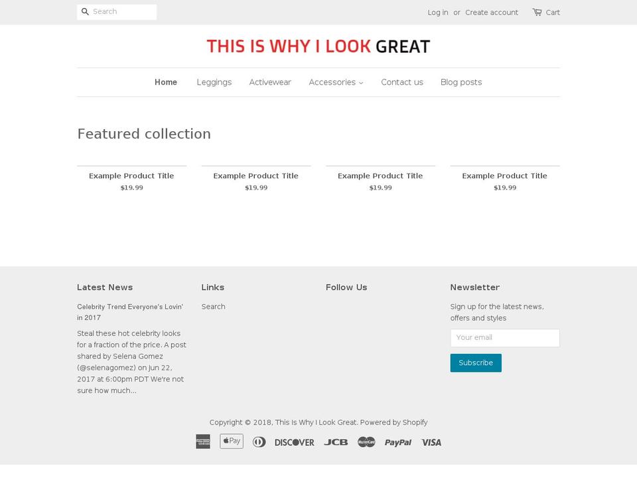Click the Latest News heading
This screenshot has width=637, height=477.
[x=105, y=287]
